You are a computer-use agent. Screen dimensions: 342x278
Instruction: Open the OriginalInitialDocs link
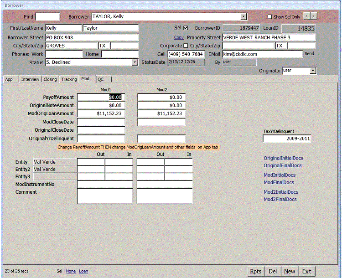(283, 158)
